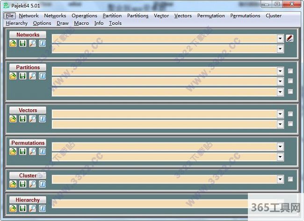This screenshot has height=221, width=304.
Task: Expand the first Networks dropdown list
Action: pos(280,38)
